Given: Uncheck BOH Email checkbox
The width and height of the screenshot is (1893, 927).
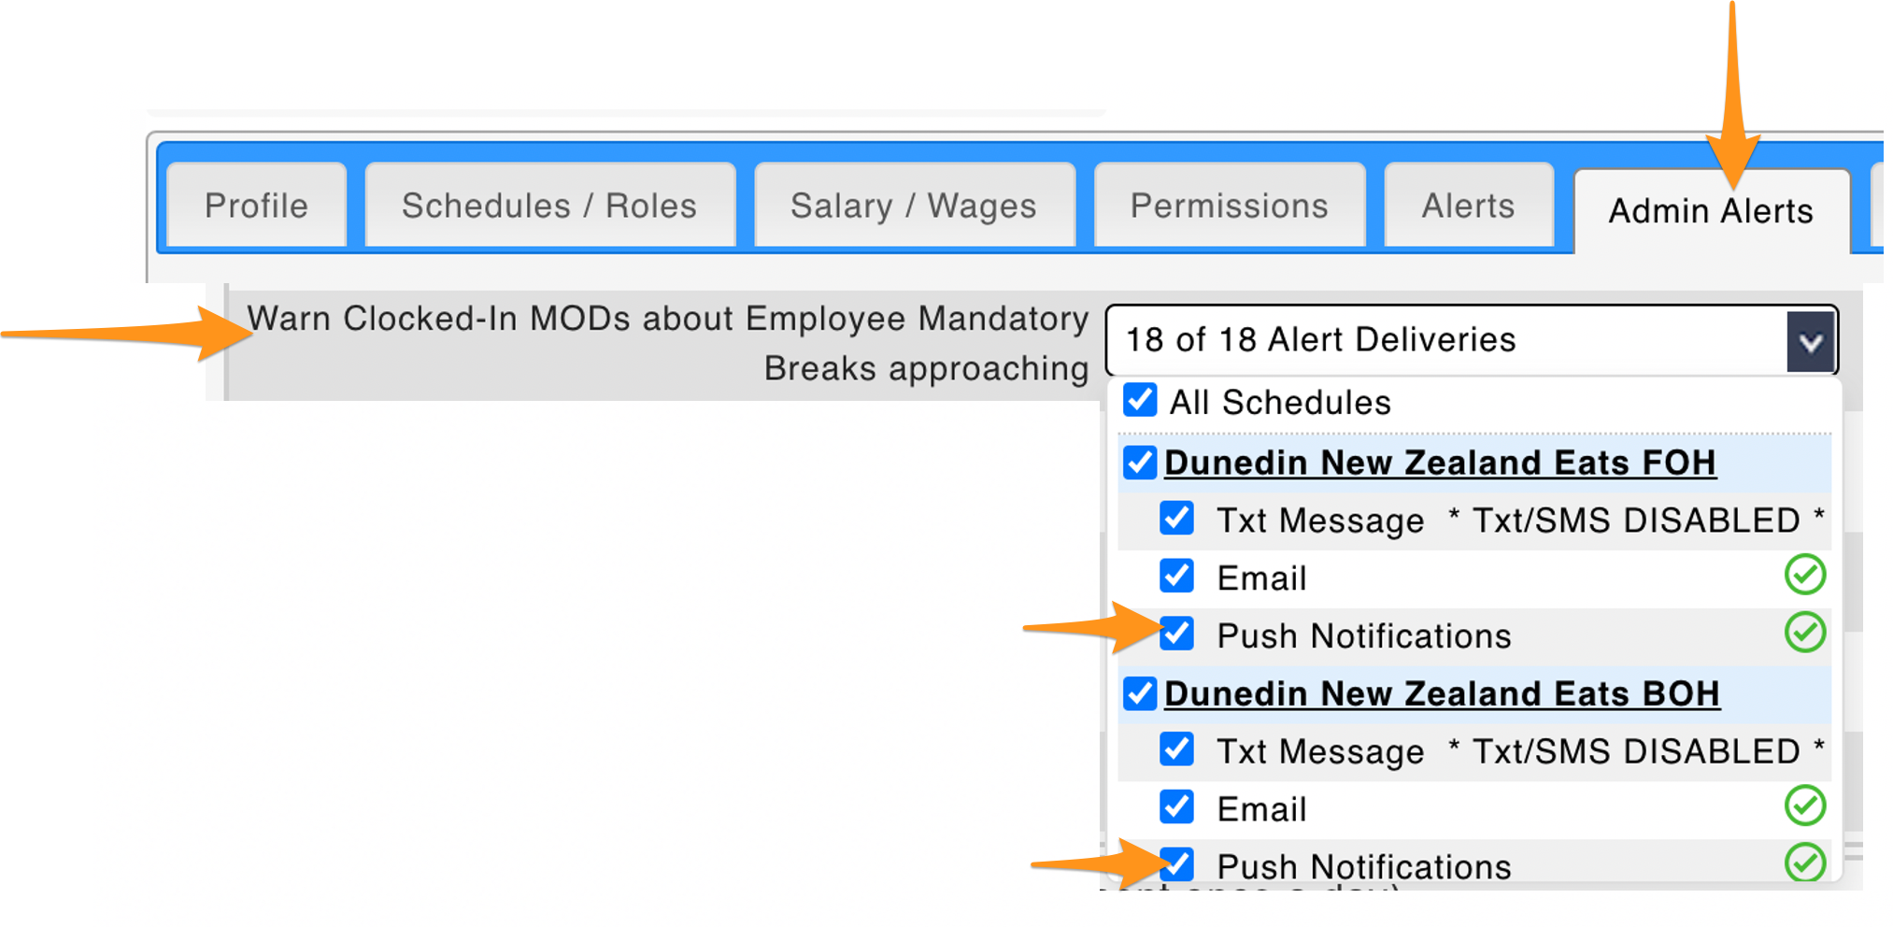Looking at the screenshot, I should [1176, 807].
